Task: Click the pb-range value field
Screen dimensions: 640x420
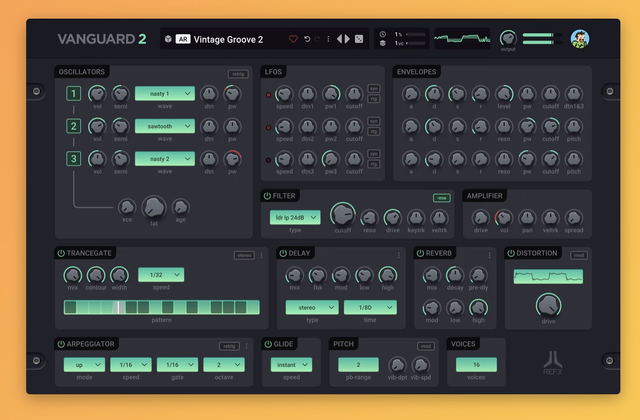Action: click(358, 365)
